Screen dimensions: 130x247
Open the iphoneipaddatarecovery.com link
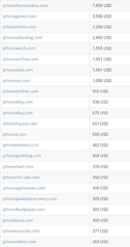(x=29, y=199)
